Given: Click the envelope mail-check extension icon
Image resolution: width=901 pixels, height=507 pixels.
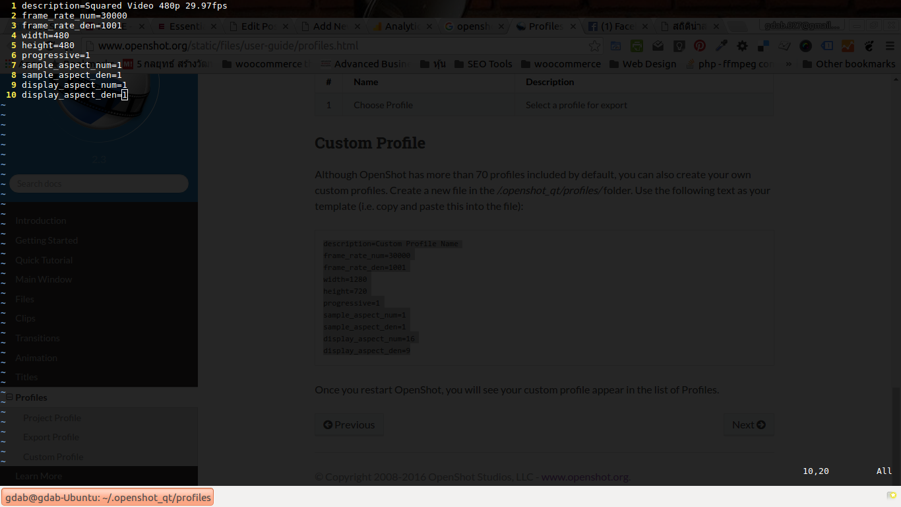Looking at the screenshot, I should (658, 46).
